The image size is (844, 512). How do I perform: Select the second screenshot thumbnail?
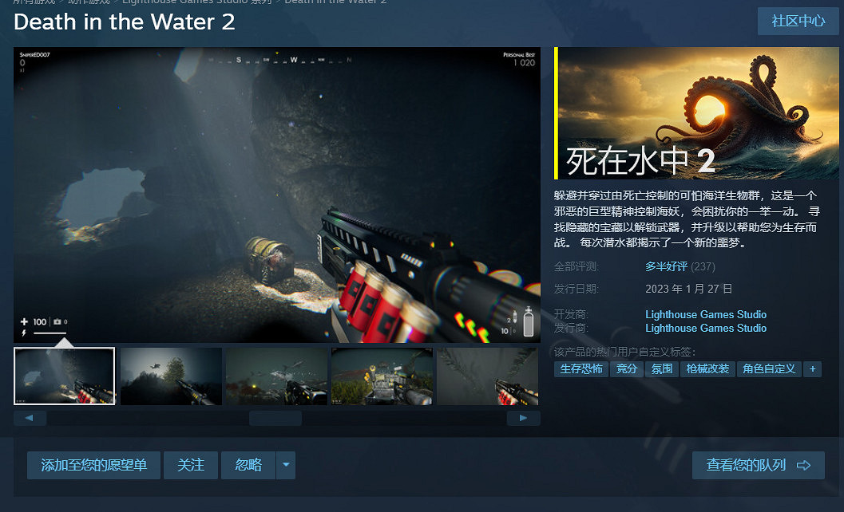(170, 376)
